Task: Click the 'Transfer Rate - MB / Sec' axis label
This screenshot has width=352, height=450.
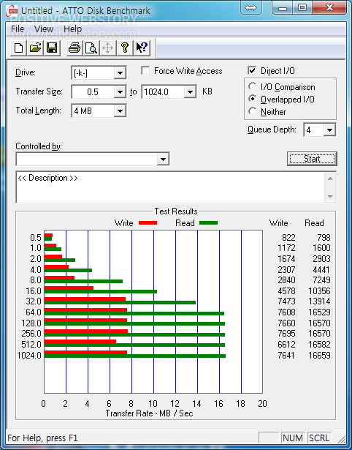Action: pyautogui.click(x=149, y=413)
